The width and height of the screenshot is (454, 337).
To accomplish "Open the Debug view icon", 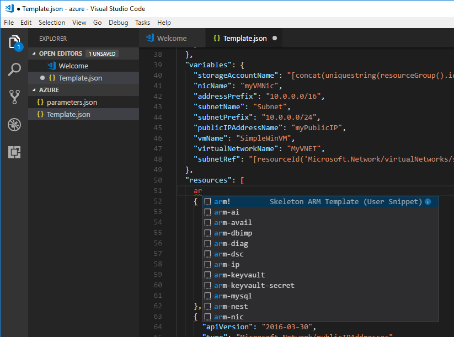I will pyautogui.click(x=14, y=125).
